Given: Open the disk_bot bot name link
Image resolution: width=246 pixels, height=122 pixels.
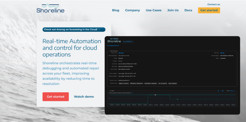Looking at the screenshot, I should click(222, 53).
